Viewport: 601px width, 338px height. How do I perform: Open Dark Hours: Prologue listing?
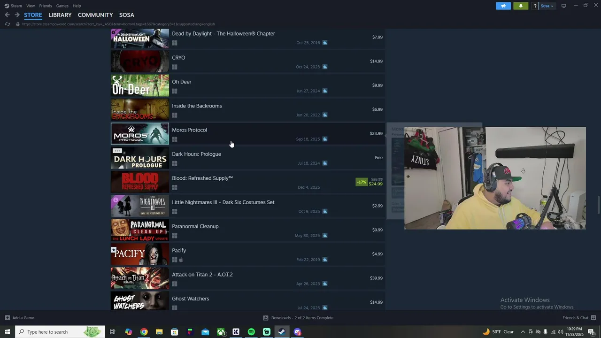(247, 158)
